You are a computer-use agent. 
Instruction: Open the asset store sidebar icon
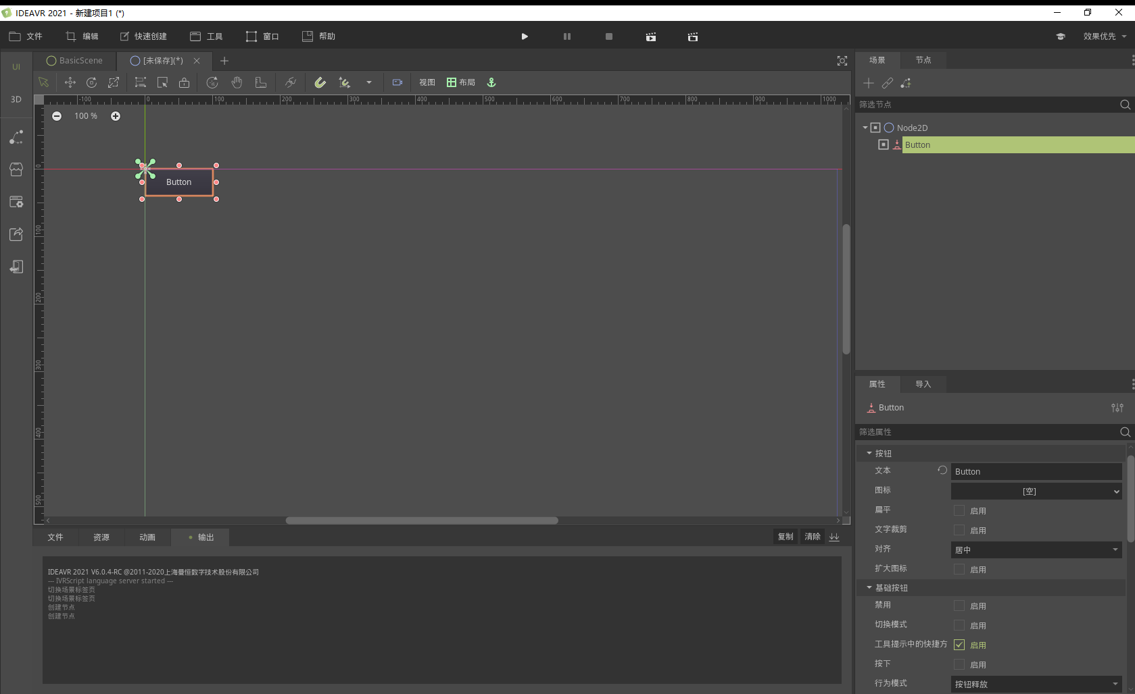pyautogui.click(x=16, y=169)
